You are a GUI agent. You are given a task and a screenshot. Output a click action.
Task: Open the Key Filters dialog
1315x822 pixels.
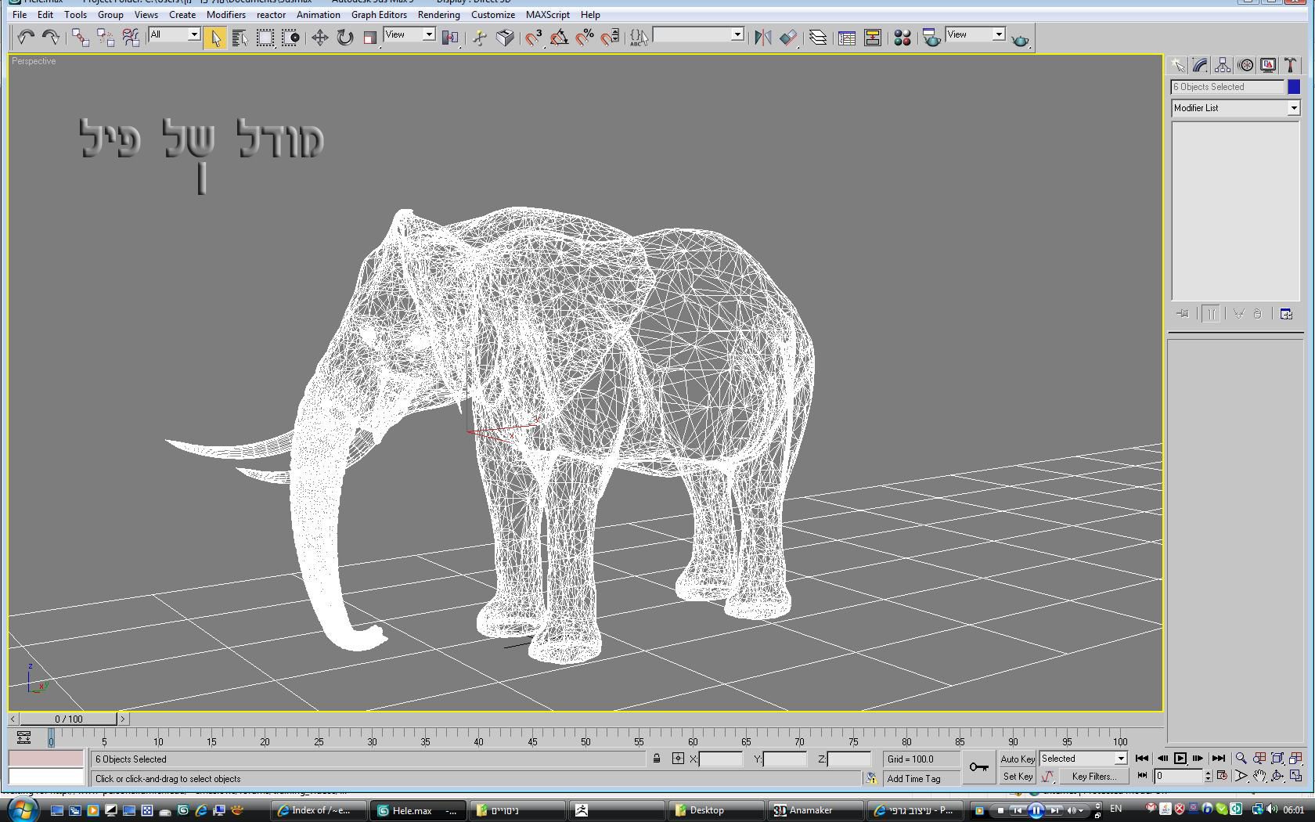pyautogui.click(x=1093, y=777)
